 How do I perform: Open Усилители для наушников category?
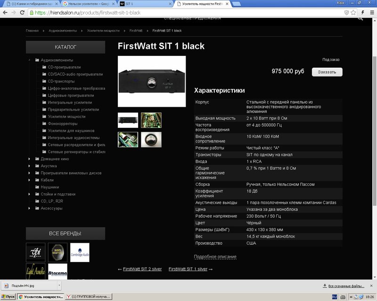(71, 131)
